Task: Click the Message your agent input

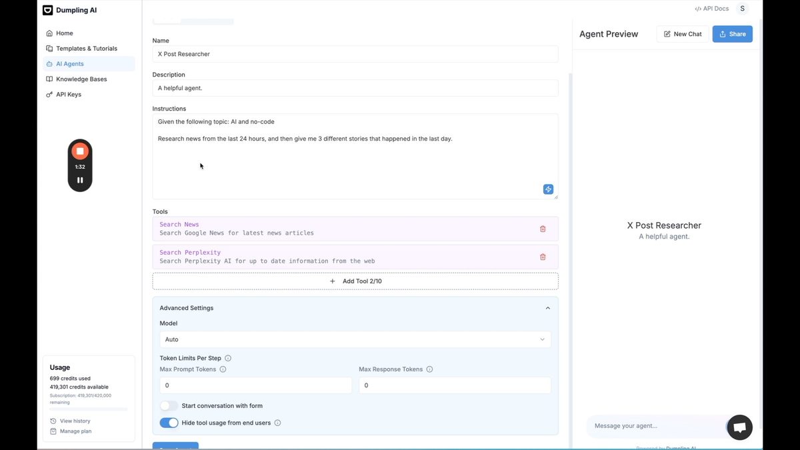Action: point(657,426)
